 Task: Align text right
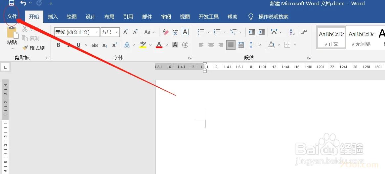pos(221,45)
